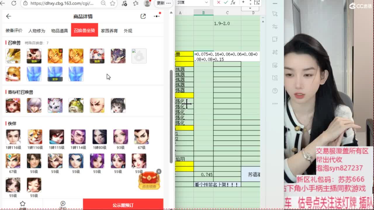The image size is (374, 210).
Task: Open the 93级 partner portrait
Action: (121, 137)
